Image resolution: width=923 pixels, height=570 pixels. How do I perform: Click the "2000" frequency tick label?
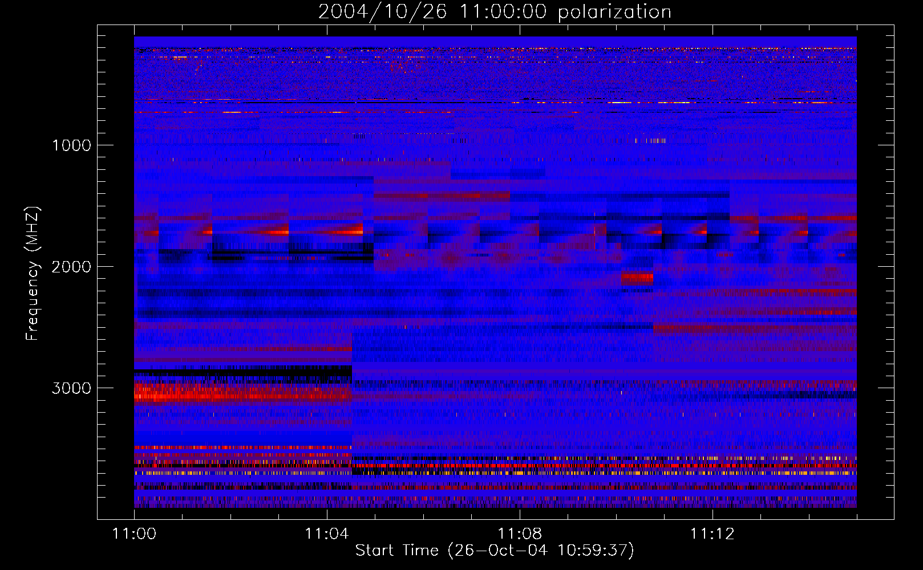(x=71, y=267)
